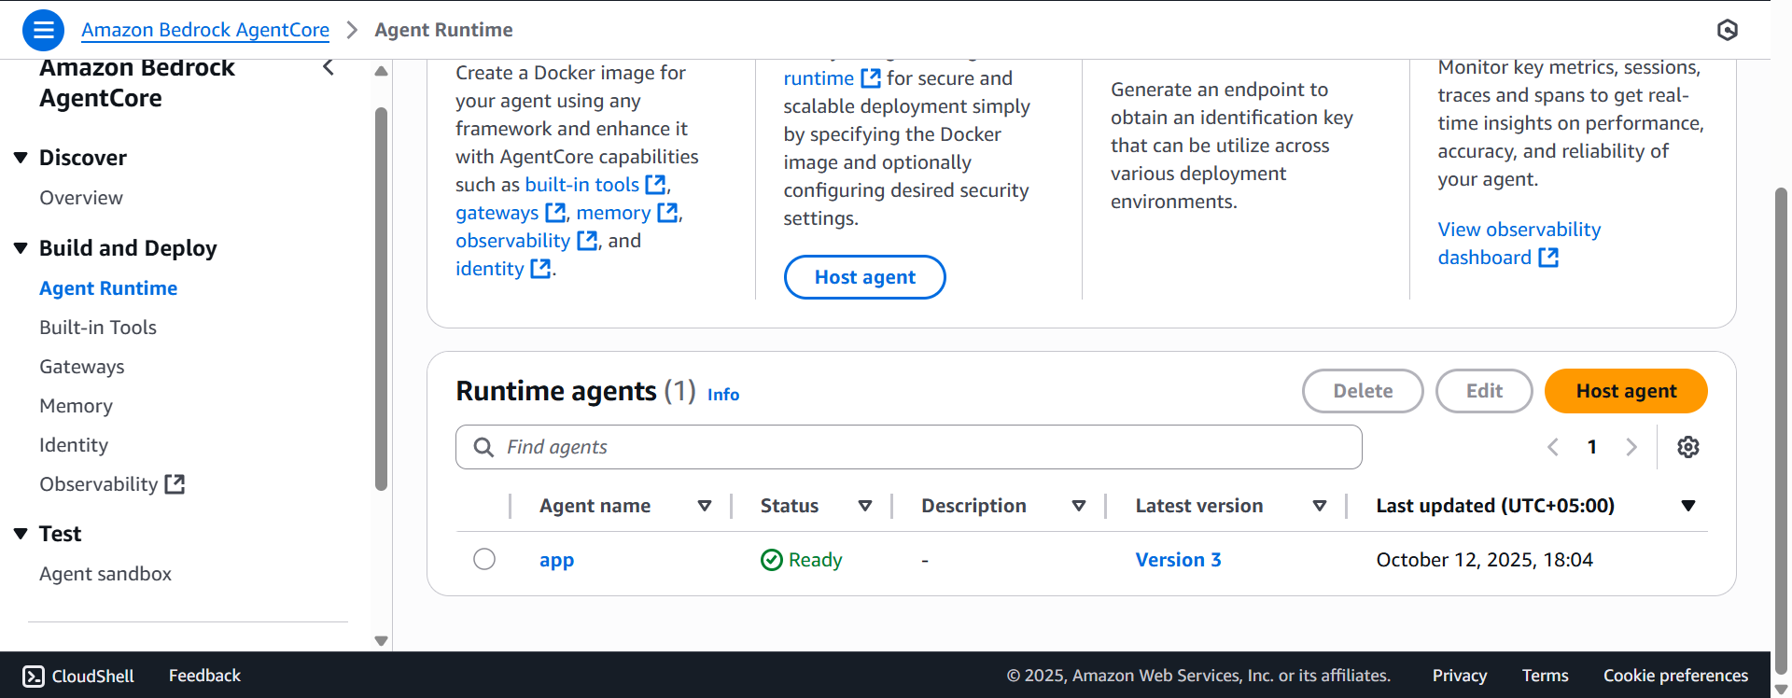Collapse the Build and Deploy section
Image resolution: width=1792 pixels, height=698 pixels.
[21, 248]
